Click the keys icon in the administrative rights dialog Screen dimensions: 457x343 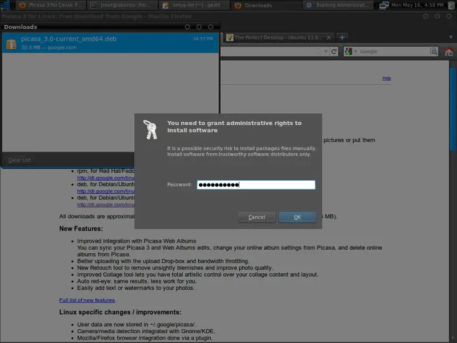pos(150,130)
